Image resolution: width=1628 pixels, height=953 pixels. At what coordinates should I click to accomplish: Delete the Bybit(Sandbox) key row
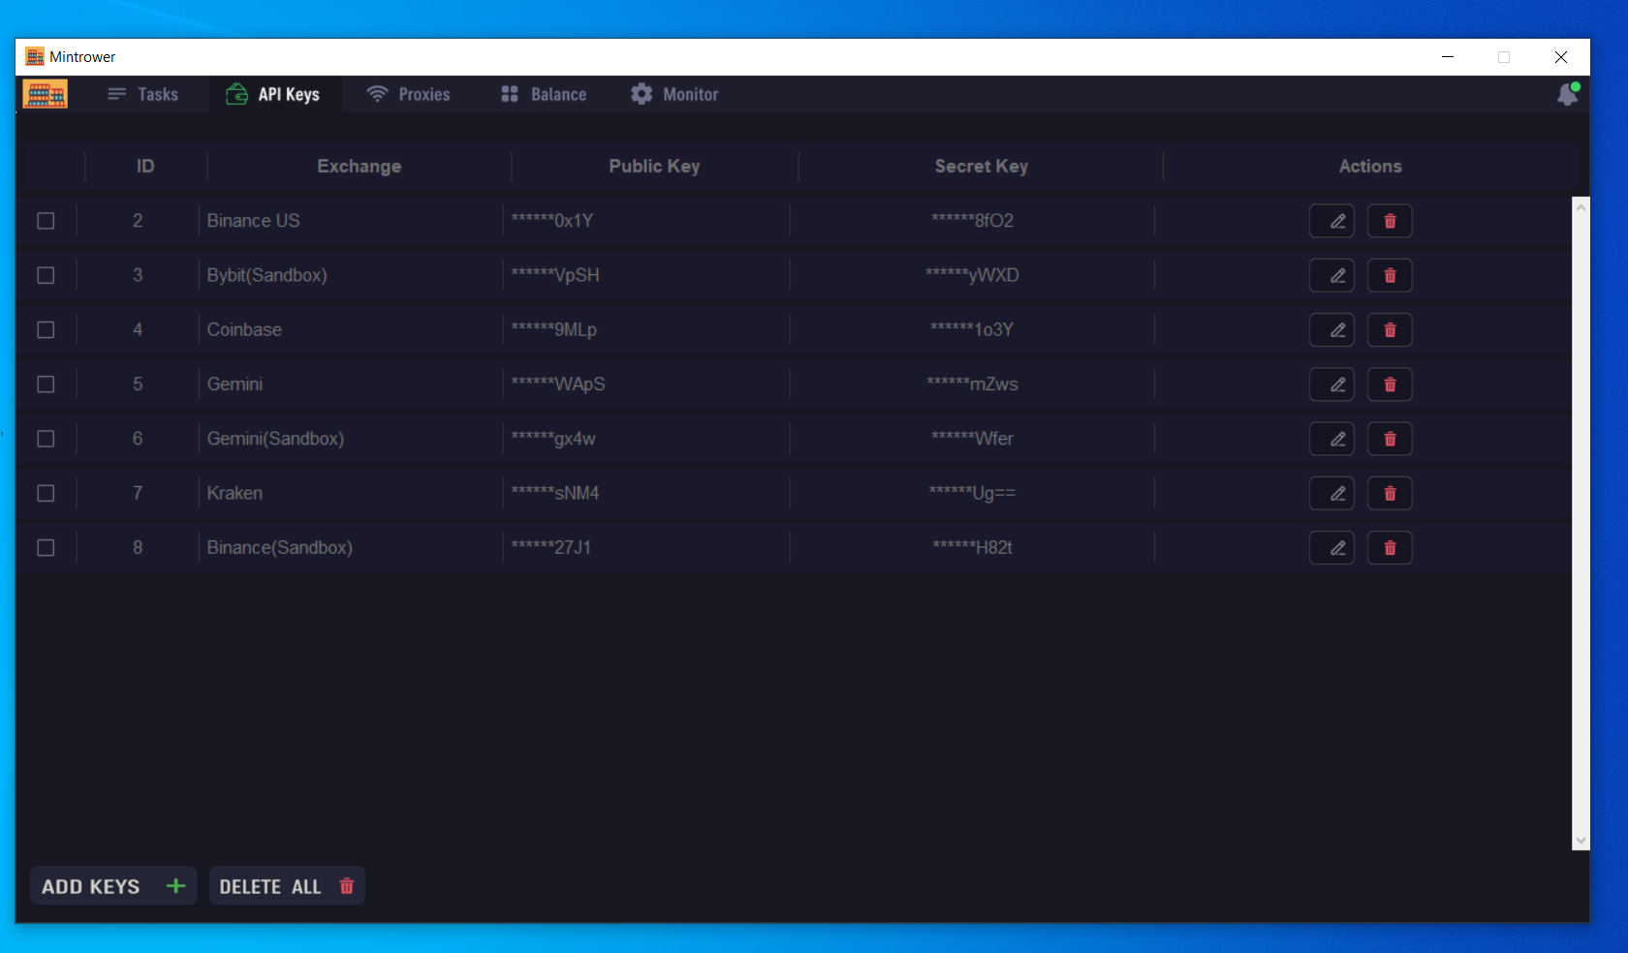point(1389,276)
